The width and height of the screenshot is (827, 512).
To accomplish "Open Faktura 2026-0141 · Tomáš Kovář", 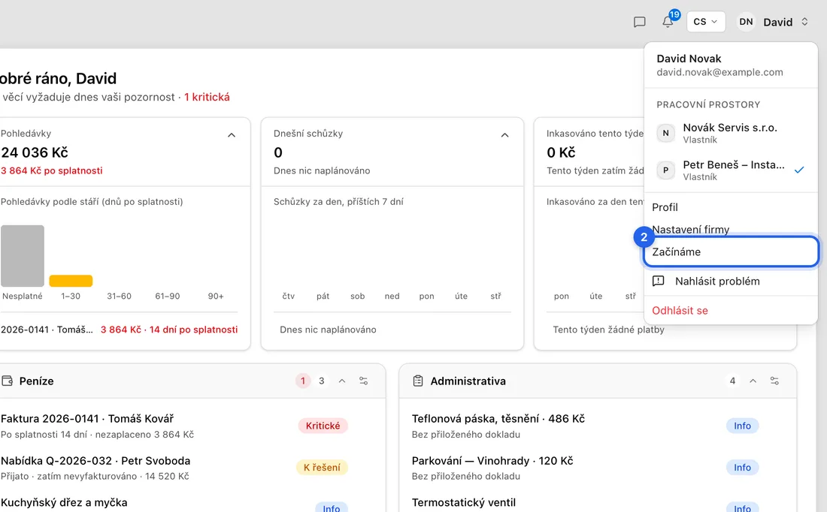I will point(87,419).
